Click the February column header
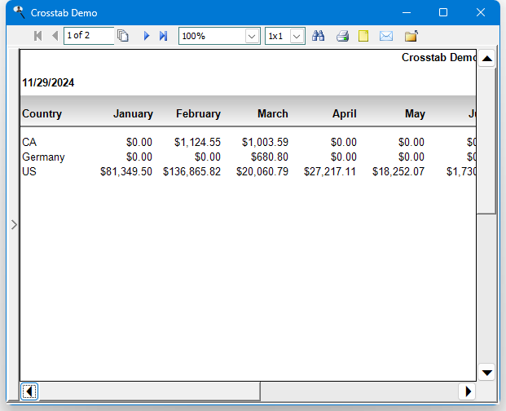This screenshot has width=506, height=411. (x=198, y=113)
